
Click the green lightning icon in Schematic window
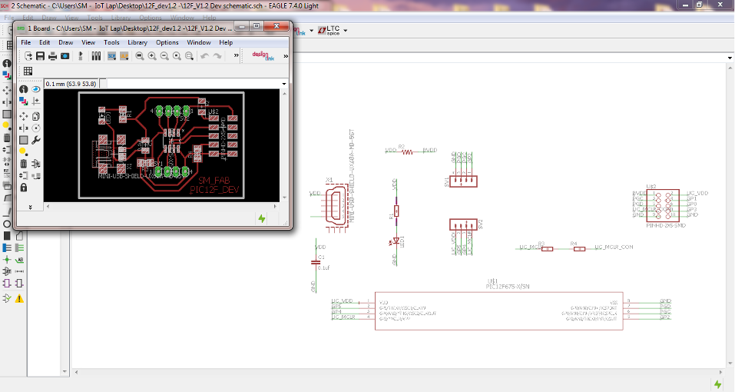717,384
